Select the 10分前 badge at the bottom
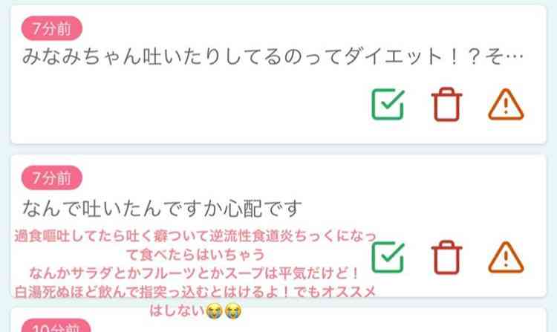Viewport: 557px width, 332px height. click(x=56, y=326)
